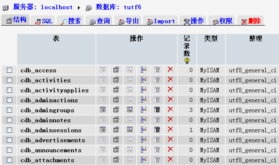Open the 搜索 search tab
The width and height of the screenshot is (279, 165).
71,21
